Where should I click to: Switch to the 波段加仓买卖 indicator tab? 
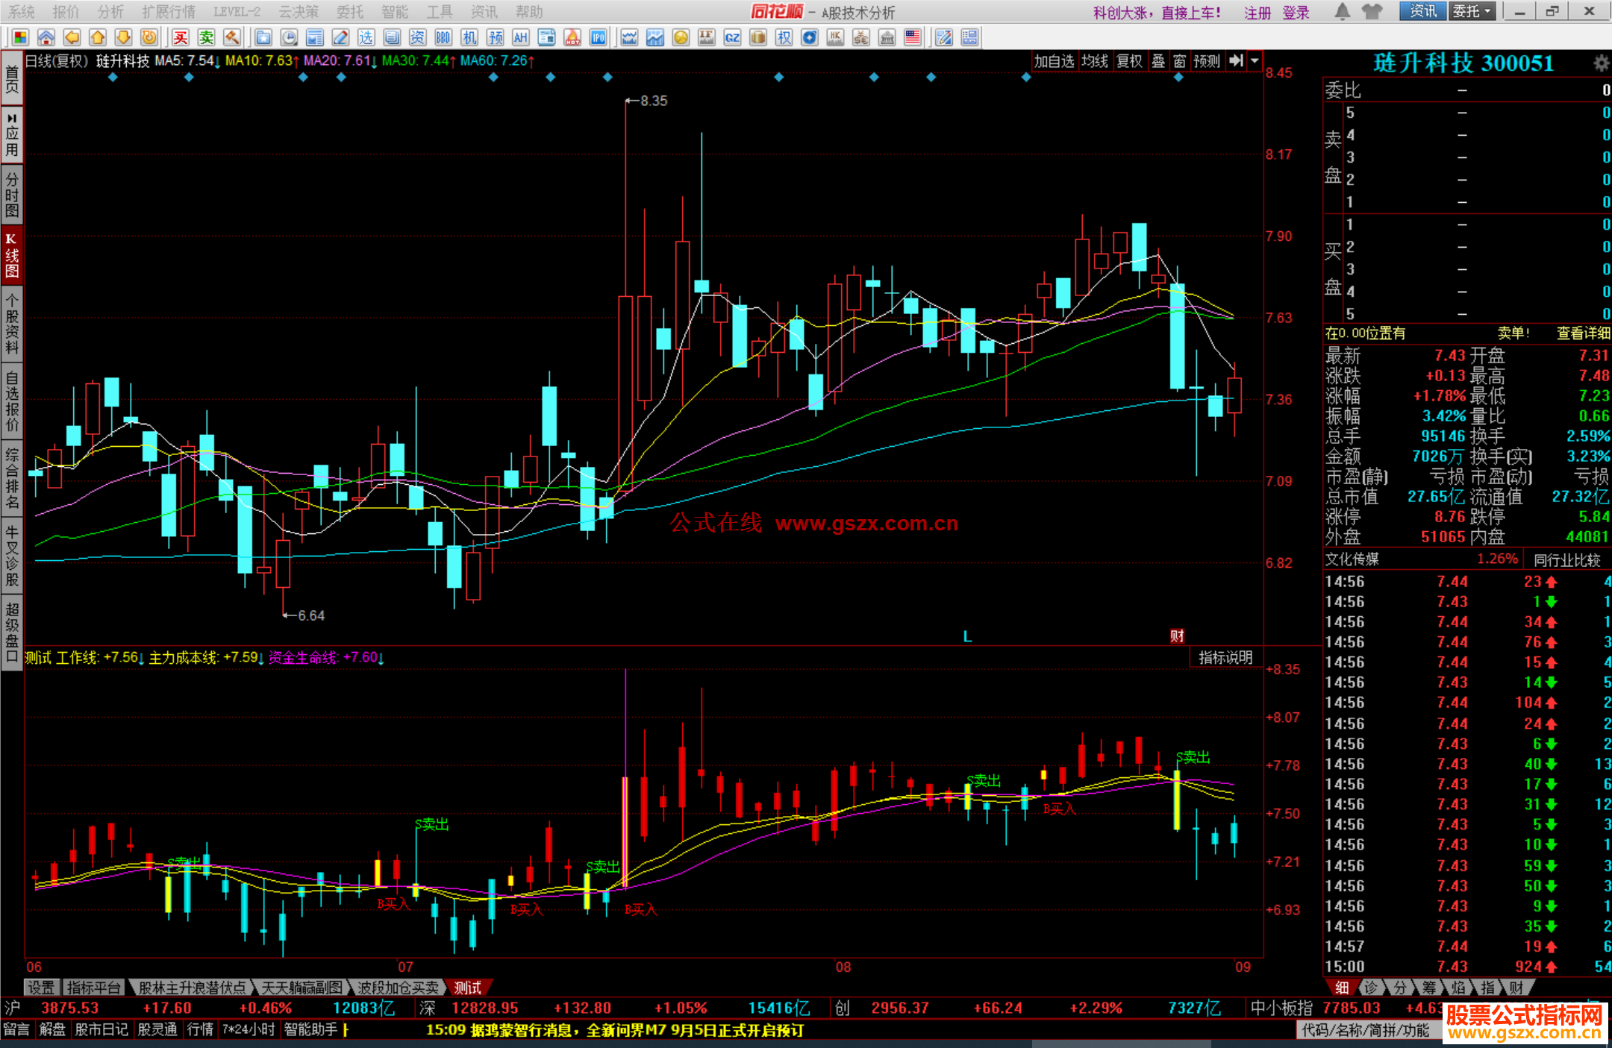(x=398, y=988)
